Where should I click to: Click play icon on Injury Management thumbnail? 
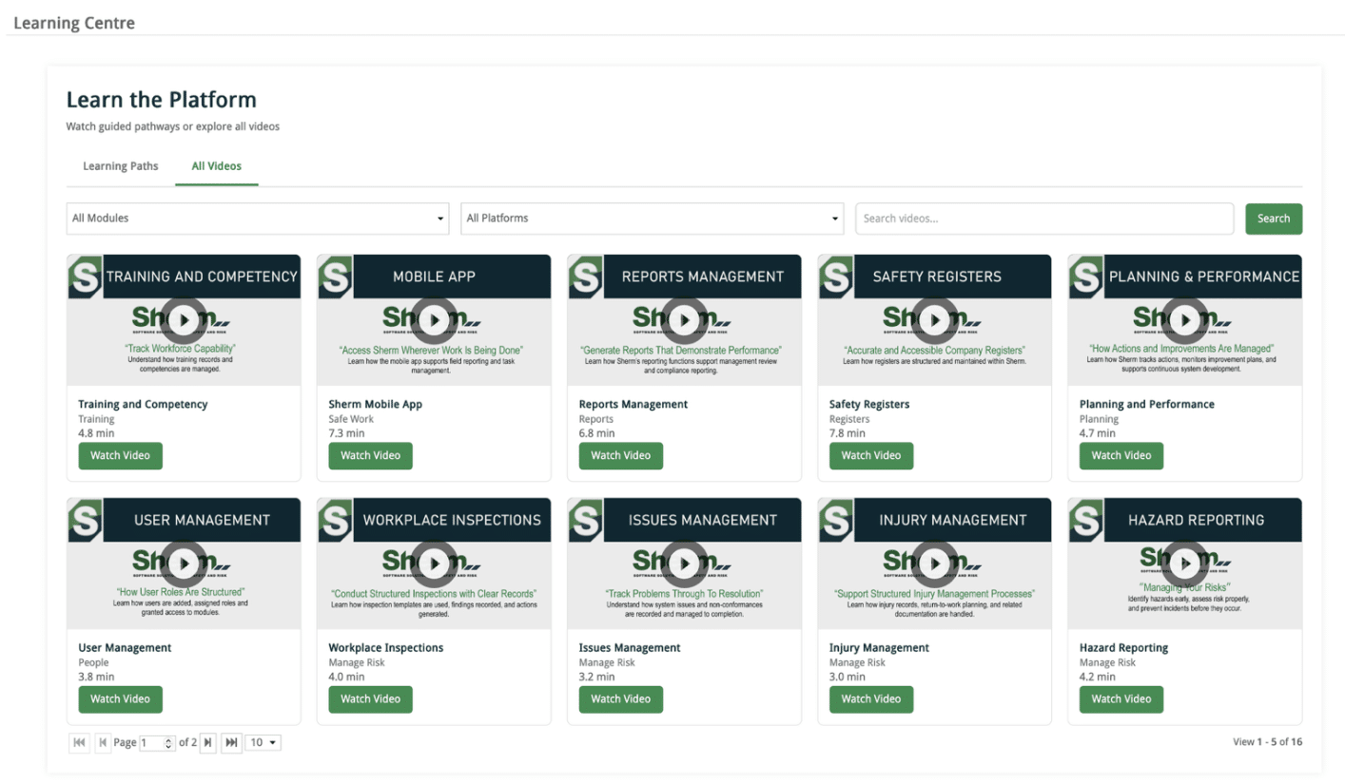[x=934, y=563]
